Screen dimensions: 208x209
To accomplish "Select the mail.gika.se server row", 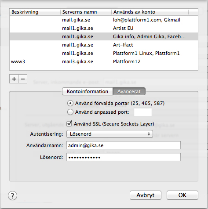I will click(x=104, y=20).
